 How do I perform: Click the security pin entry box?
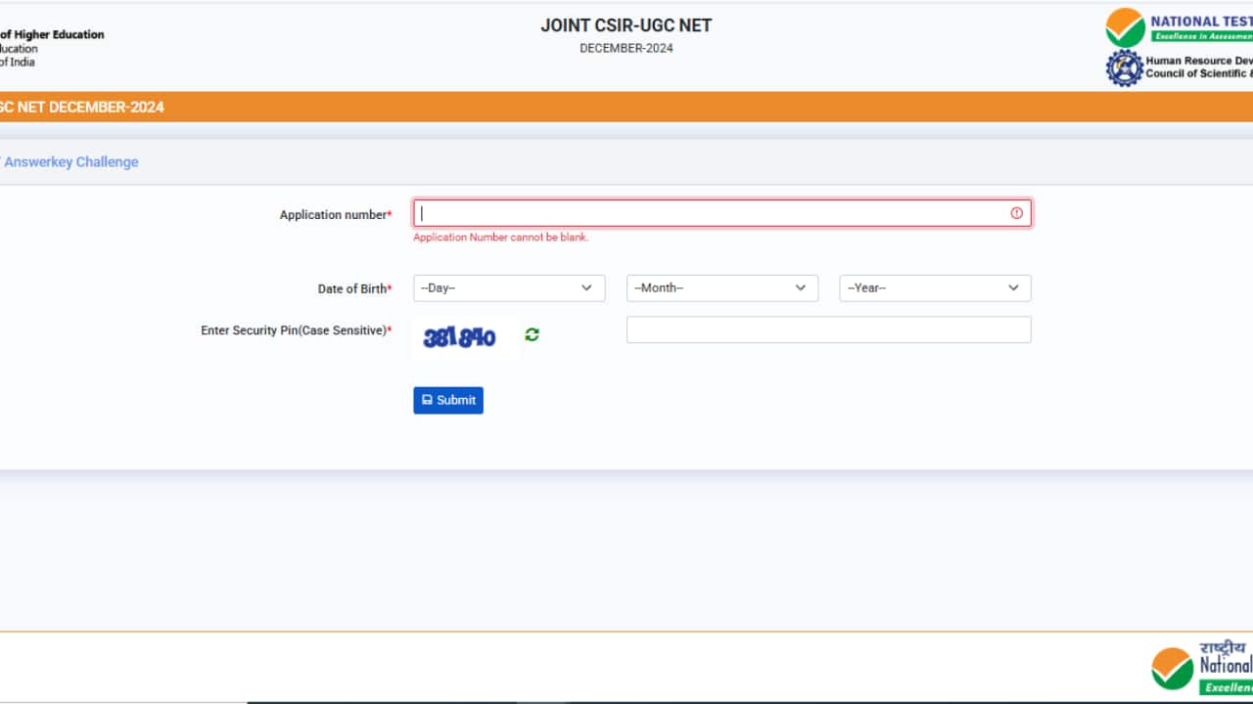828,330
